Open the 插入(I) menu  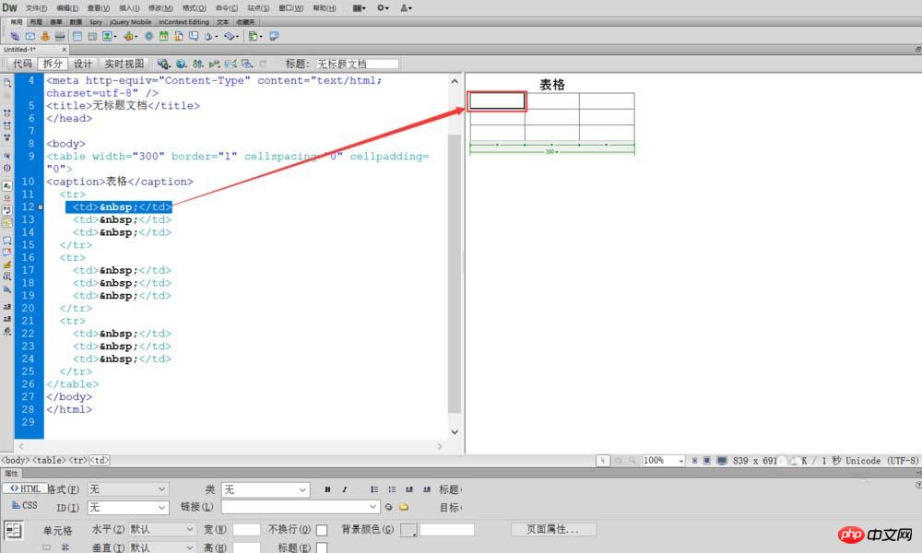[129, 8]
